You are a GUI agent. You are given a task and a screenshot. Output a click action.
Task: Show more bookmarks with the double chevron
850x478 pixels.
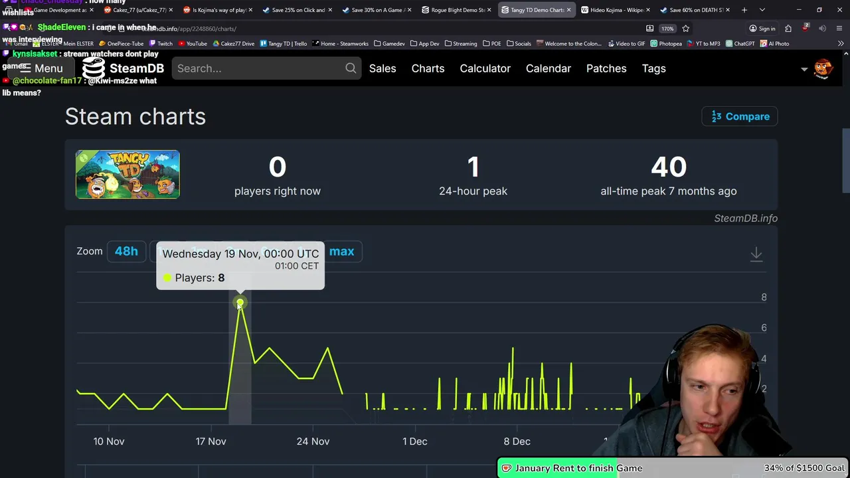pos(841,44)
